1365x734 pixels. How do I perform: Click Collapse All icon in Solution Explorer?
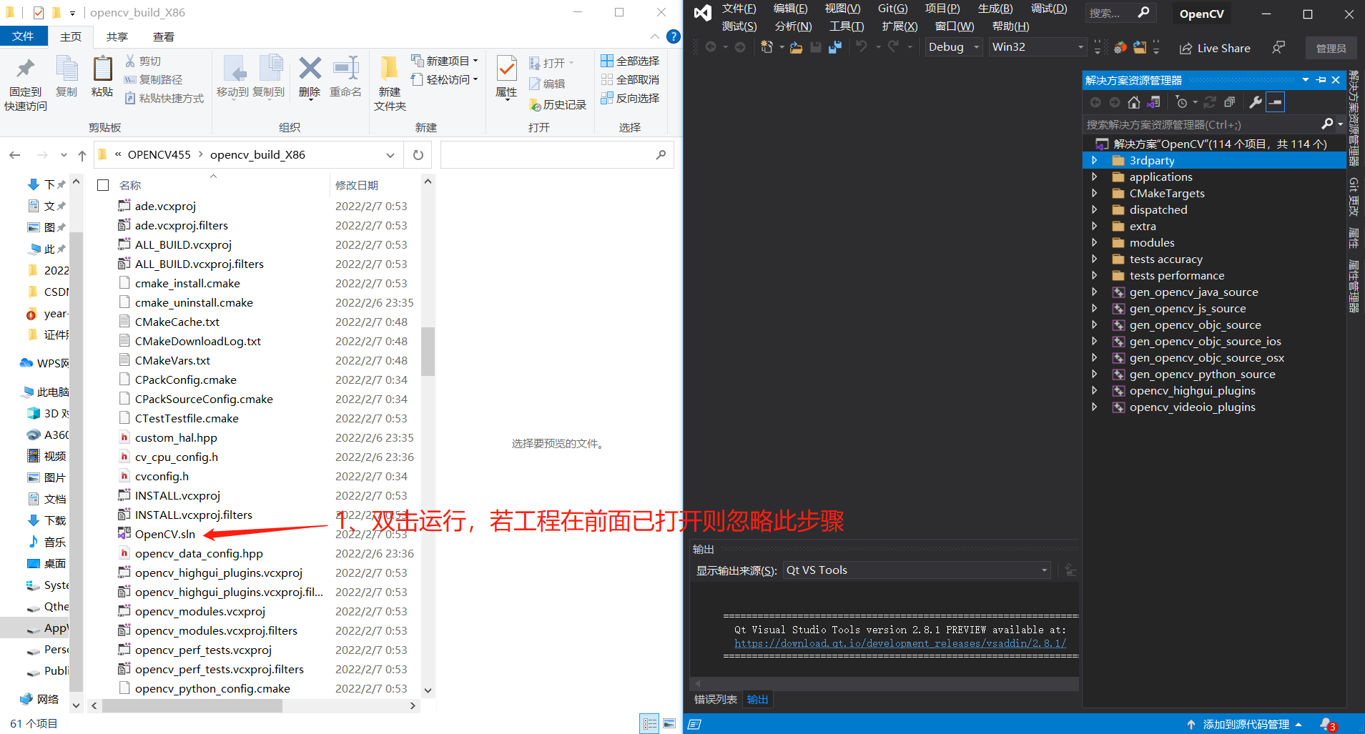[x=1229, y=102]
